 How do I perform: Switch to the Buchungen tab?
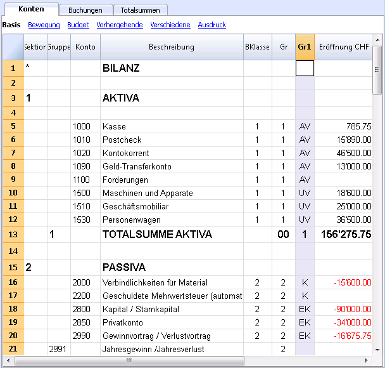[85, 10]
